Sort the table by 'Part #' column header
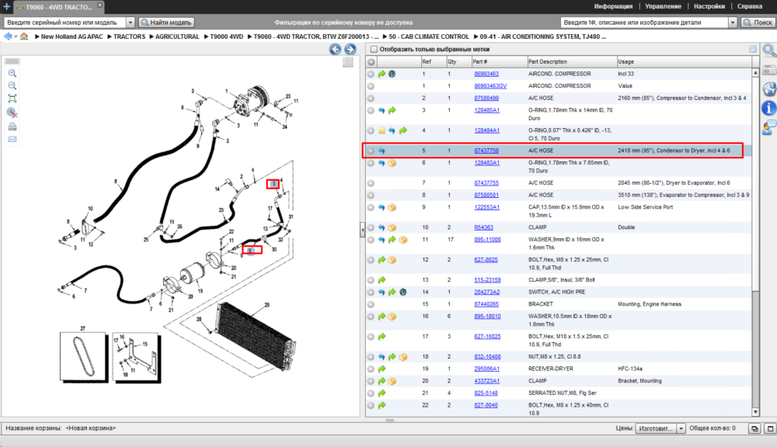This screenshot has height=447, width=777. 499,62
